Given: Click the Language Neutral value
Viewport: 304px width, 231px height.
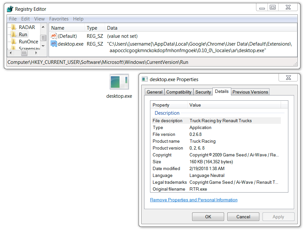Looking at the screenshot, I should click(207, 175).
